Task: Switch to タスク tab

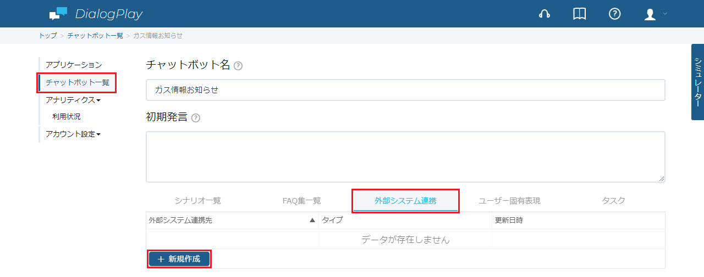Action: (613, 201)
